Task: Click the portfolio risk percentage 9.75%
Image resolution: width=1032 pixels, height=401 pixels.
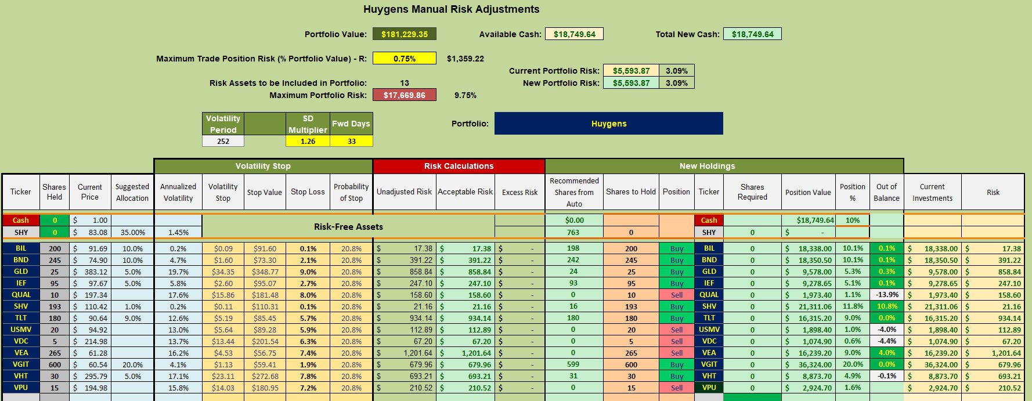Action: (x=465, y=95)
